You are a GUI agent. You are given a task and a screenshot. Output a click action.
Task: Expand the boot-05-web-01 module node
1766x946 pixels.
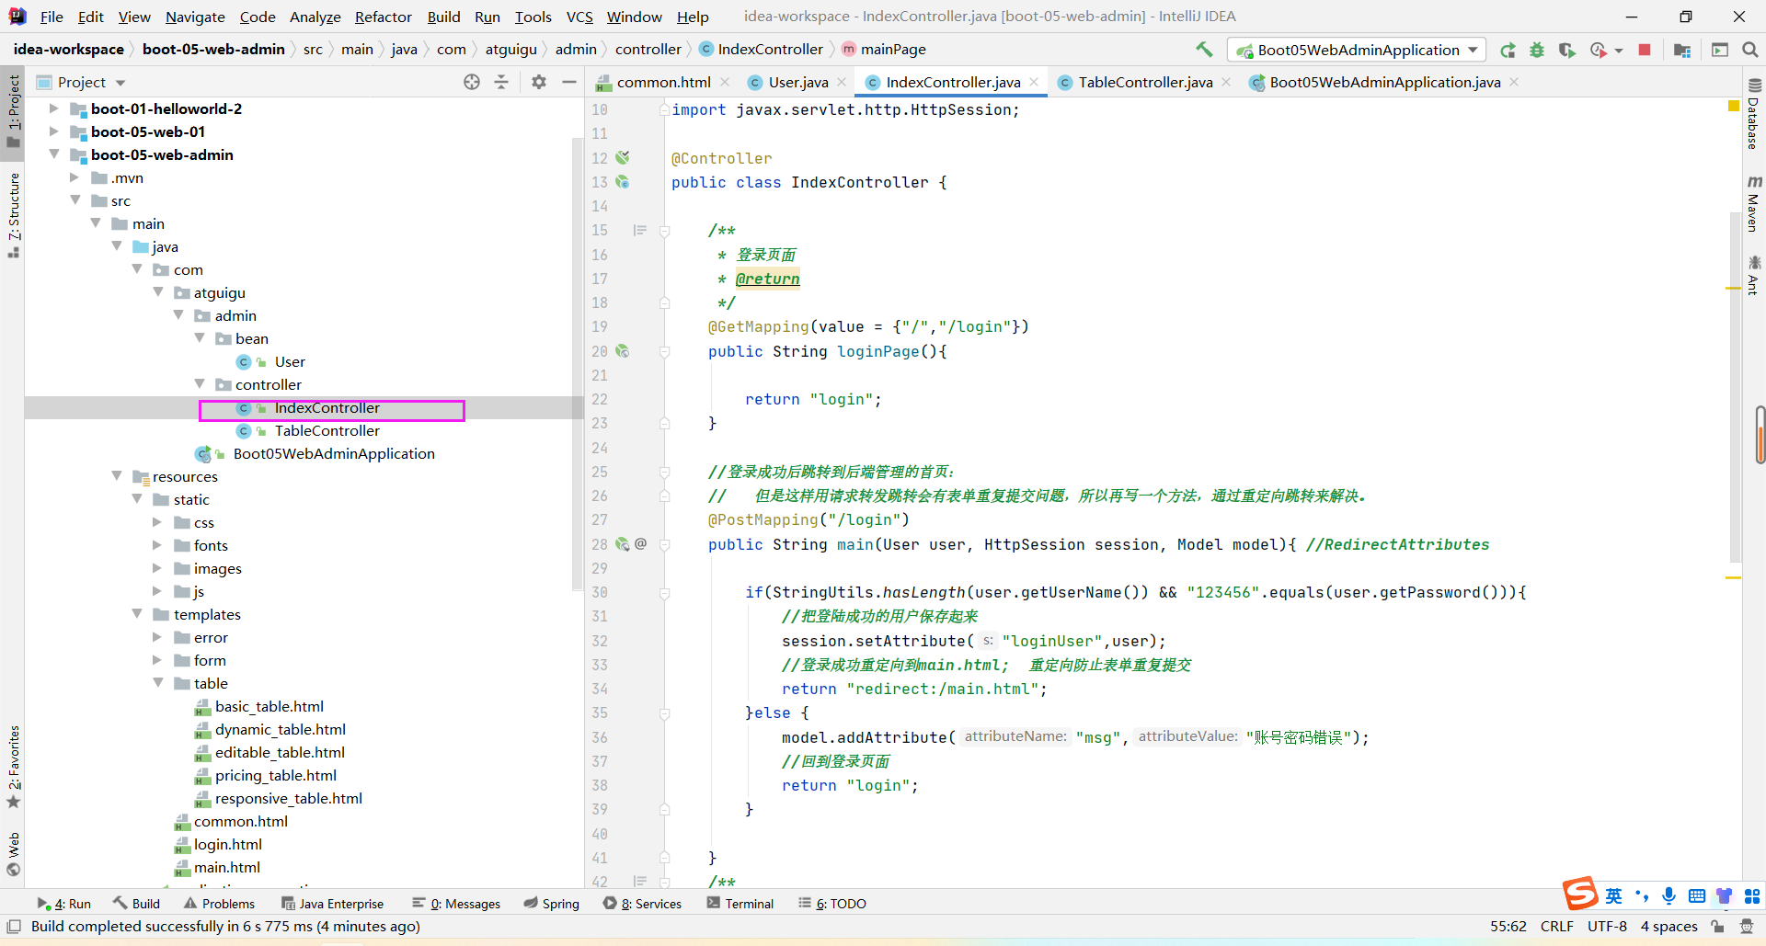pyautogui.click(x=53, y=131)
